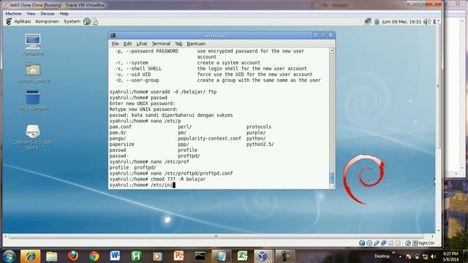Open Windows Explorer folder icon in taskbar
This screenshot has width=468, height=263.
point(52,256)
